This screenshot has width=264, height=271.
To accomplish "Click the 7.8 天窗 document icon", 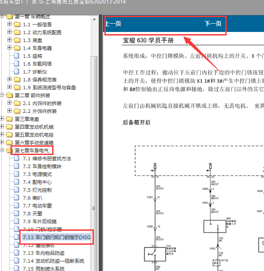I will point(17,214).
